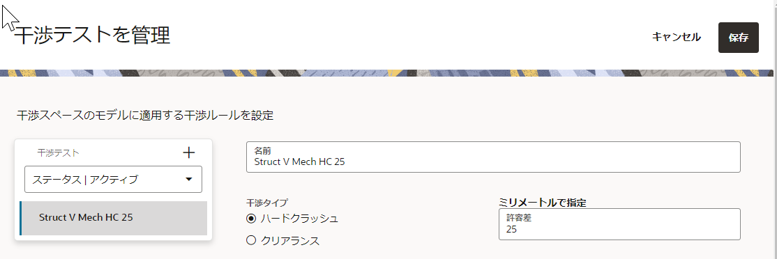Add a new 干渉テスト with the plus icon
Screen dimensions: 777x259
pyautogui.click(x=189, y=152)
